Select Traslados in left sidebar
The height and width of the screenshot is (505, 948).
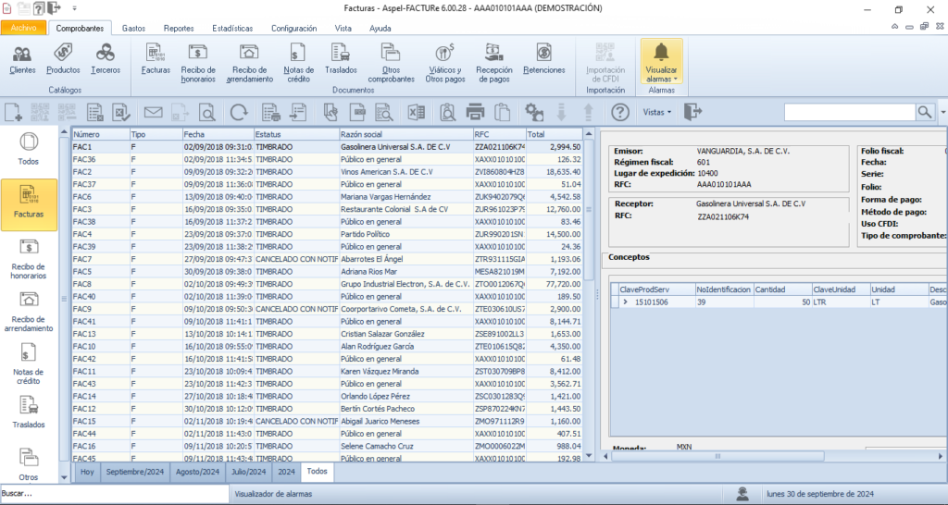28,413
